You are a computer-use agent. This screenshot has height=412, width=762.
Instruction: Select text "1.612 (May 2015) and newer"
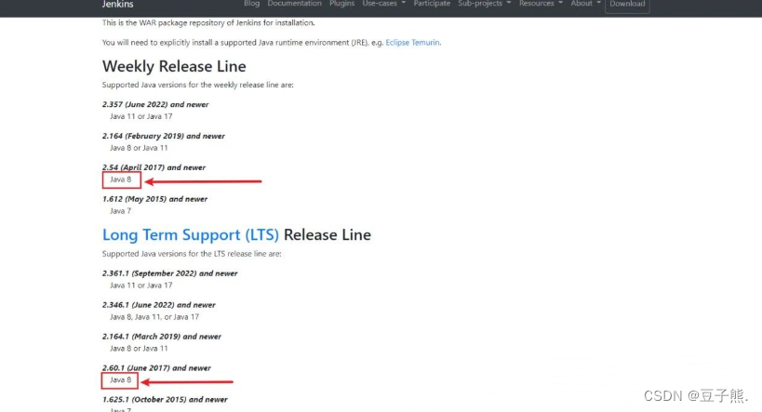point(154,199)
